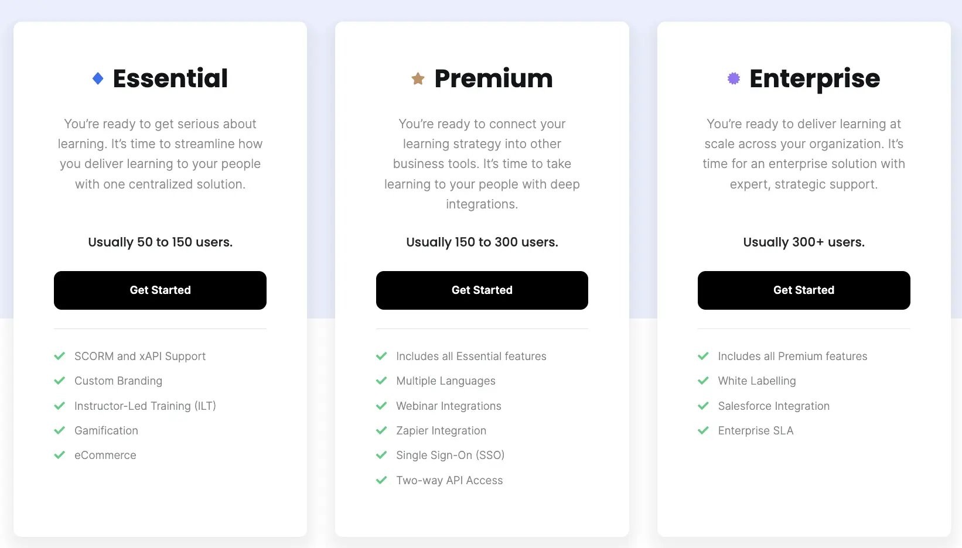
Task: Click Get Started in the Enterprise card
Action: point(803,290)
